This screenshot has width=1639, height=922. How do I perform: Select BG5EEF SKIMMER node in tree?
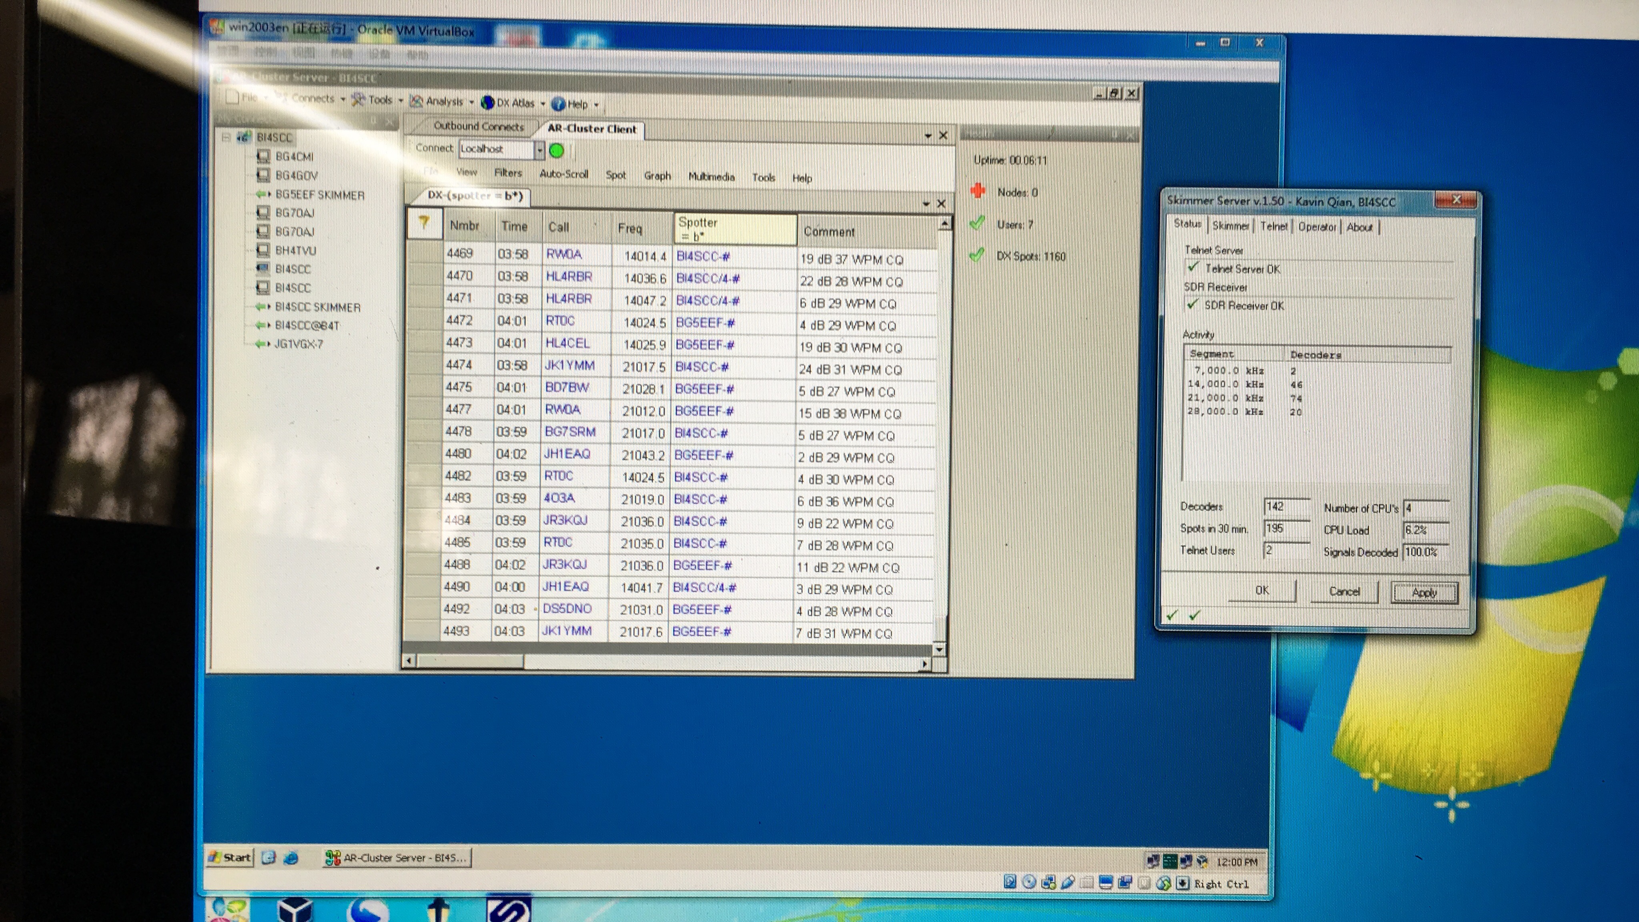coord(320,195)
